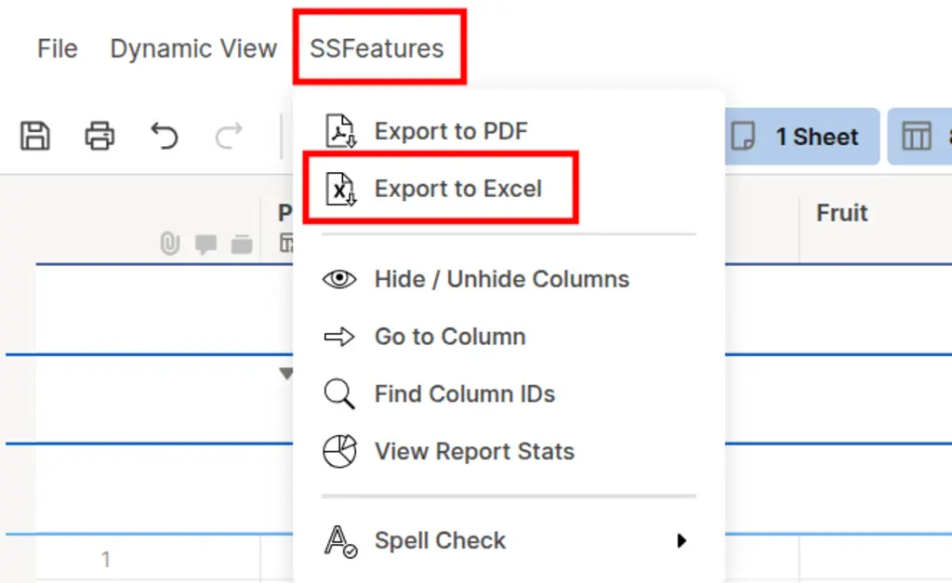Click the magnifier Find Column IDs icon

click(339, 393)
